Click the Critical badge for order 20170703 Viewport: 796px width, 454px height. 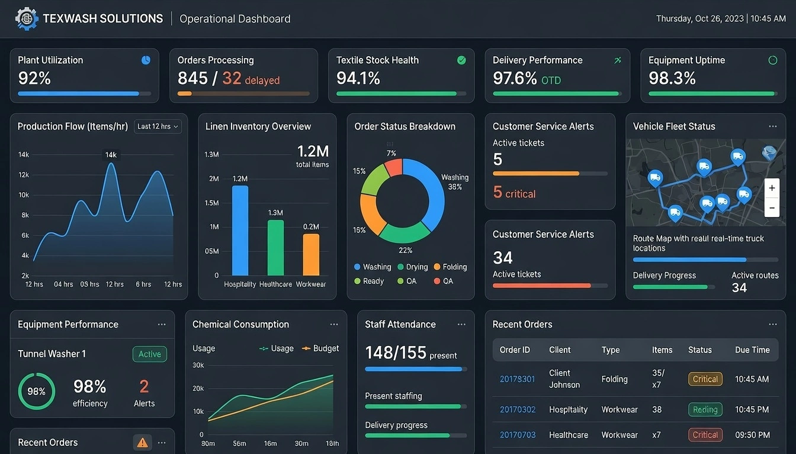click(705, 434)
